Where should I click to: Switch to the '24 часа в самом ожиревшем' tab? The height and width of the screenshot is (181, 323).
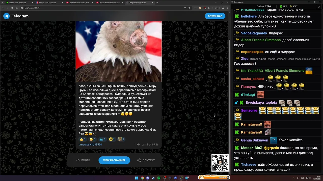(x=110, y=3)
